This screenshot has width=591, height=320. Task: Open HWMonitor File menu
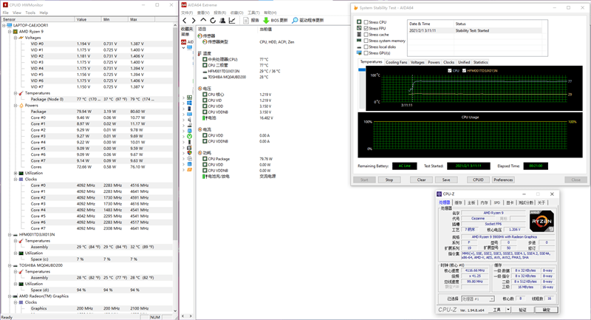[x=6, y=13]
